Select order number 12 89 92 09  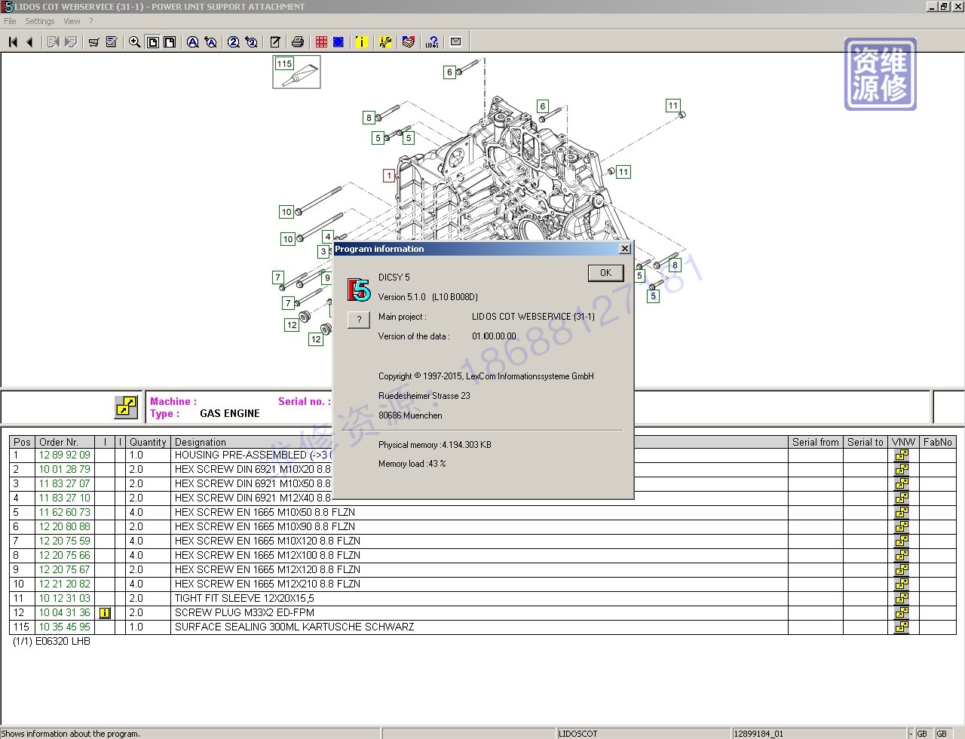pyautogui.click(x=65, y=455)
